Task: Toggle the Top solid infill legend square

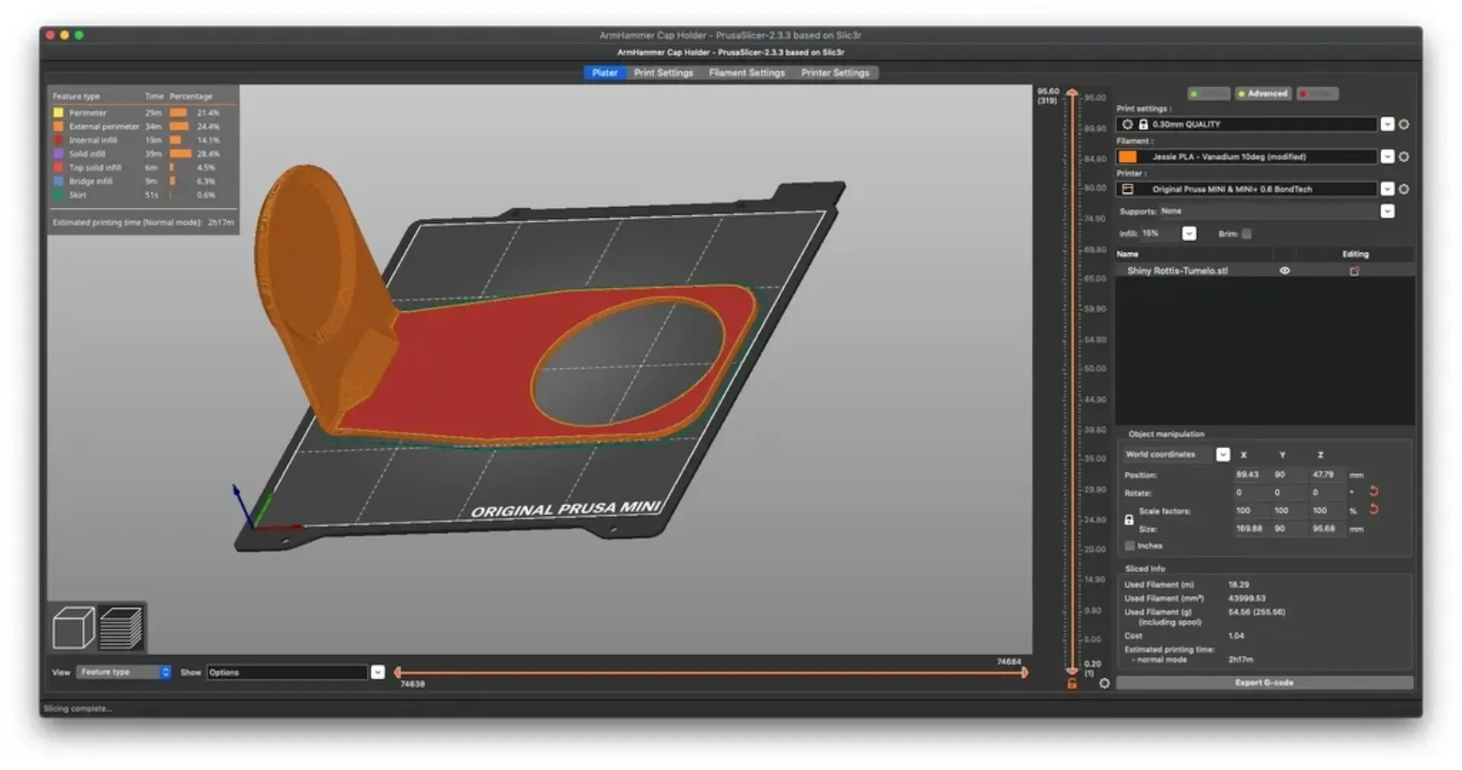Action: click(x=59, y=167)
